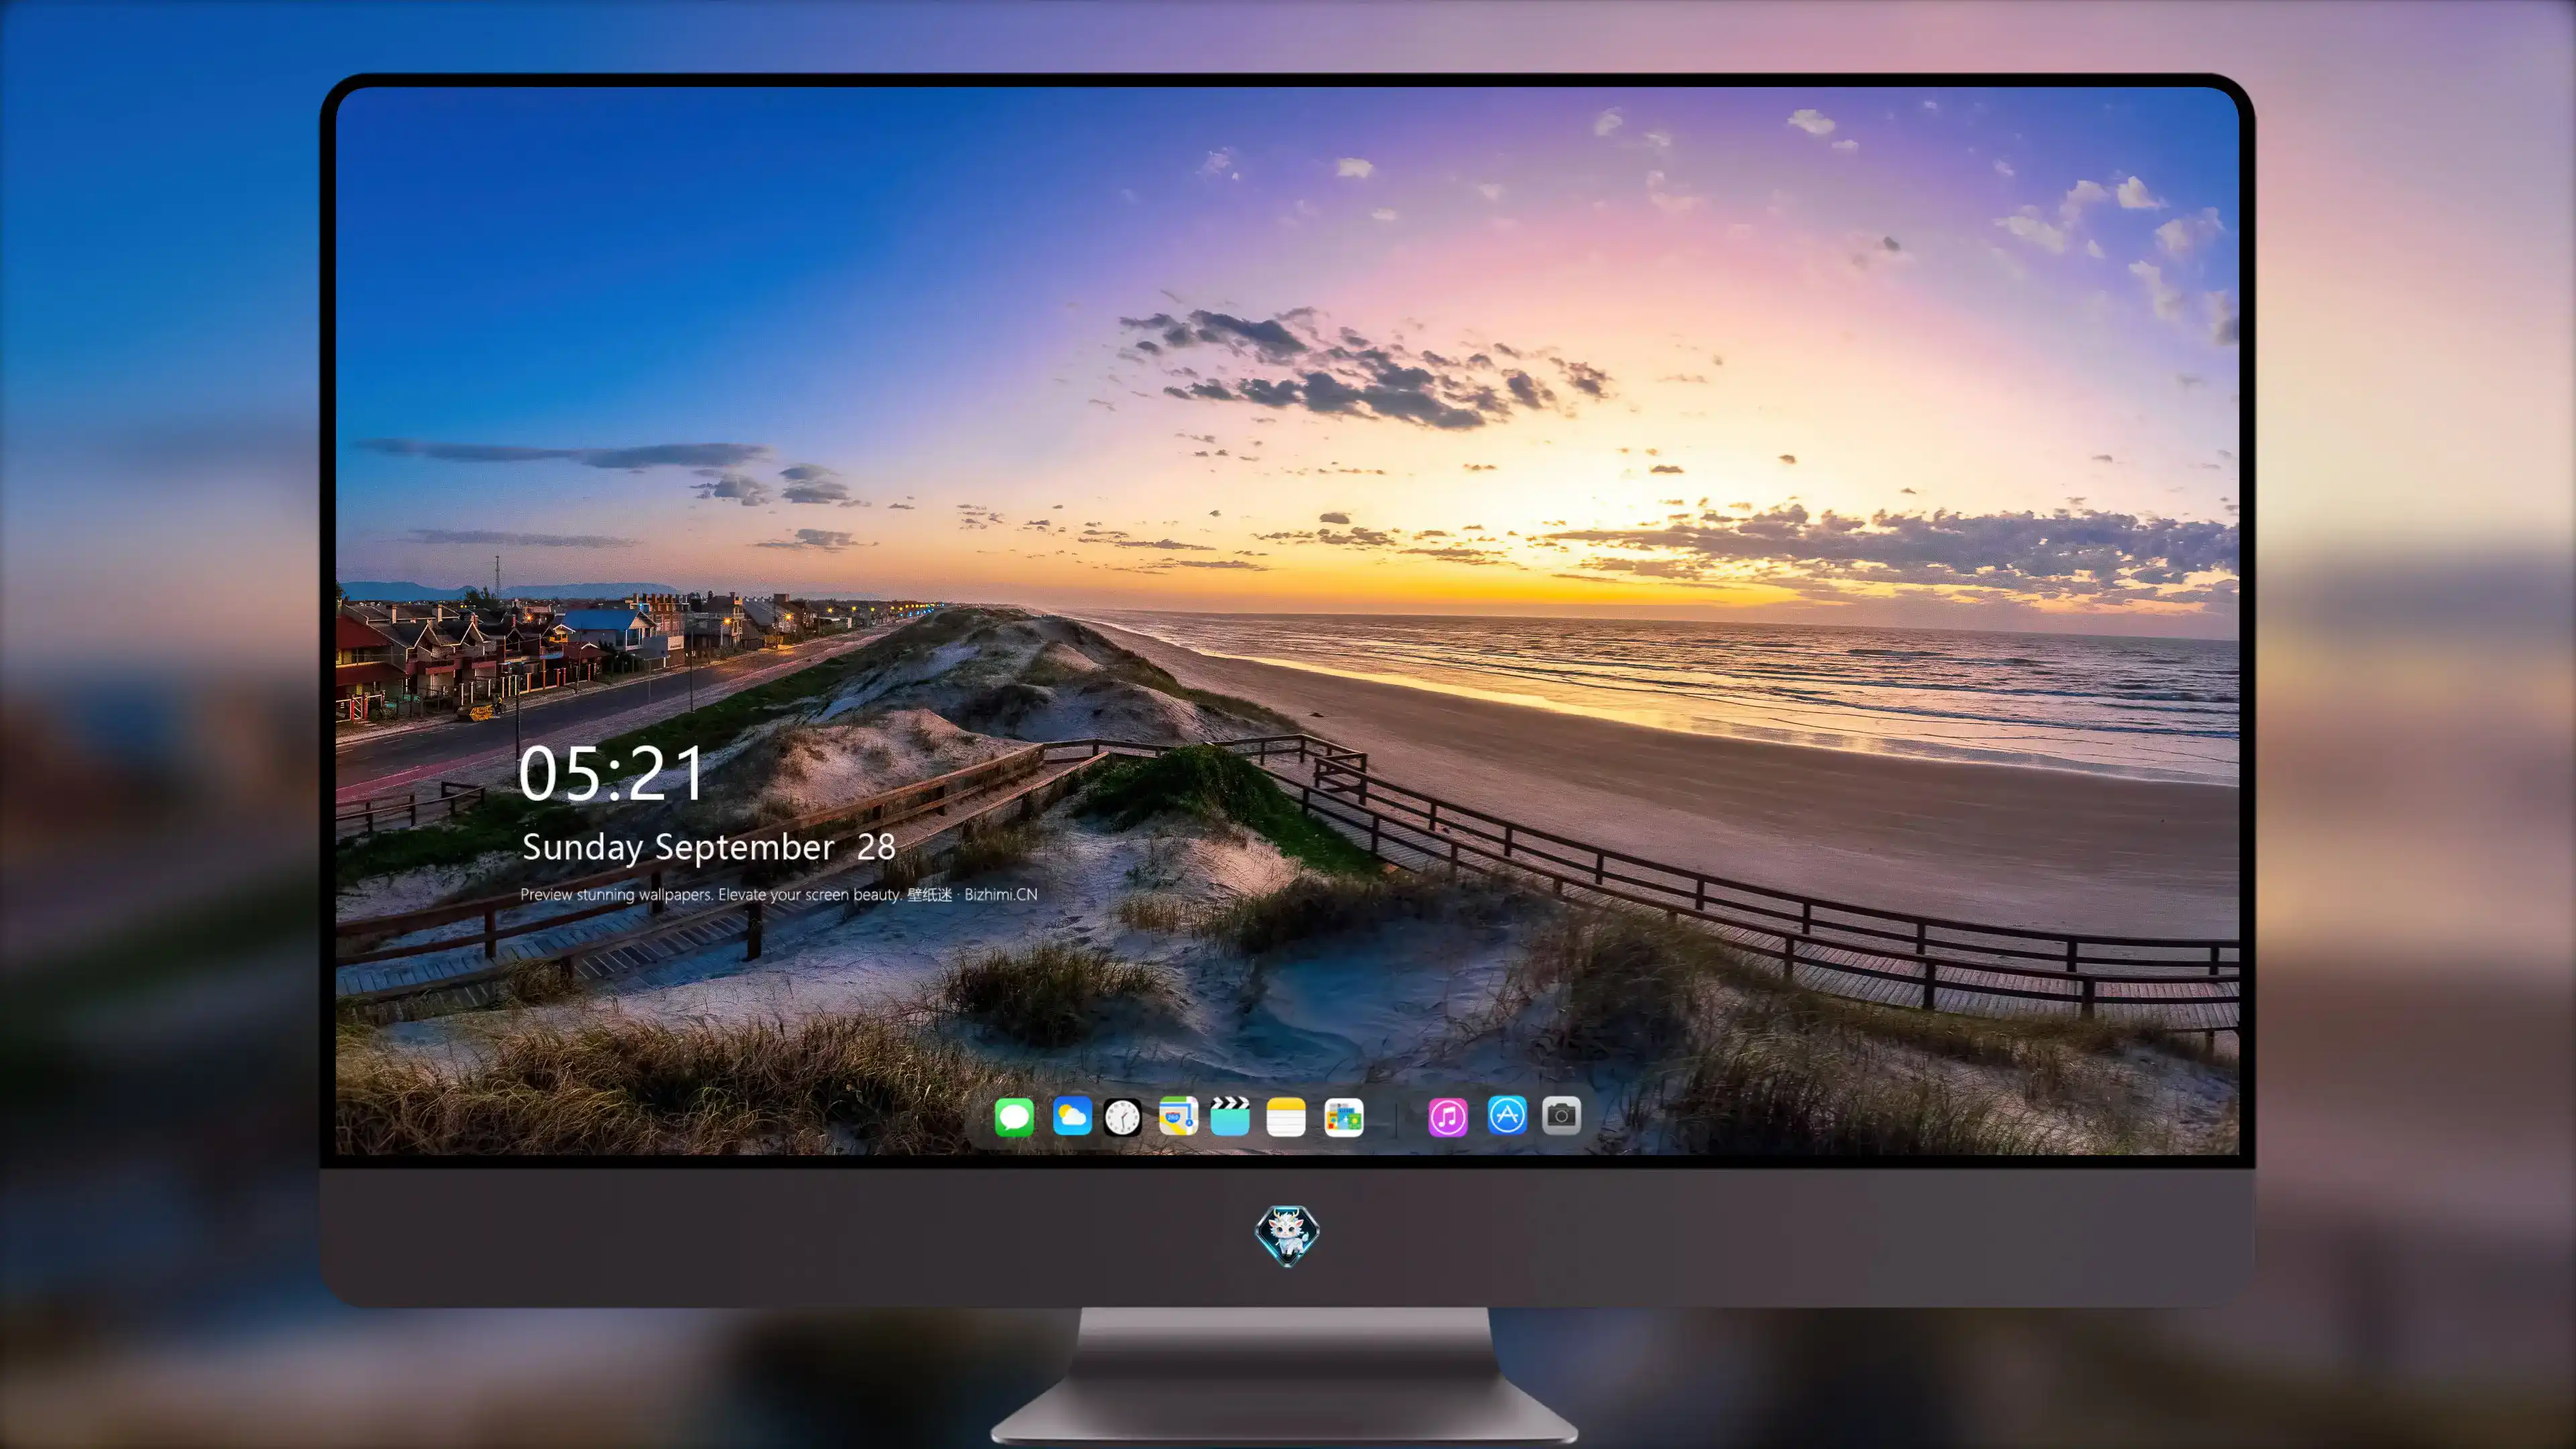Open the blue App Store icon
The image size is (2576, 1449).
pos(1507,1115)
